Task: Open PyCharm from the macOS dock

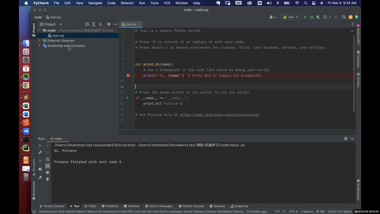Action: [x=26, y=148]
